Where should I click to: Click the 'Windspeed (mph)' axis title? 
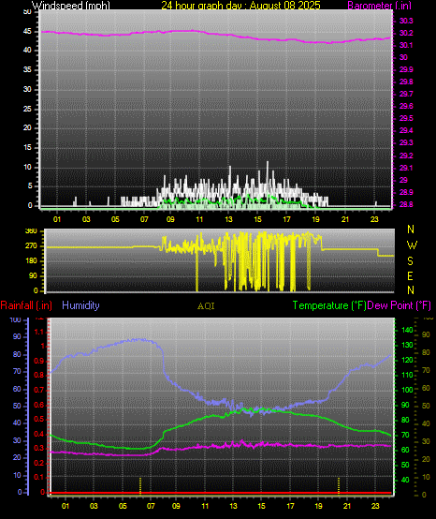coord(71,5)
